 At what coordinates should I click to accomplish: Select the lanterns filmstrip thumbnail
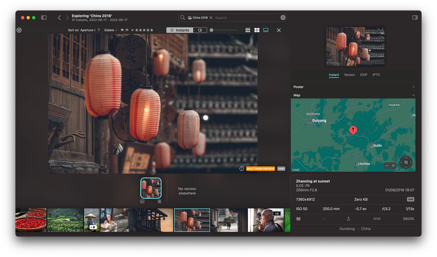pos(192,220)
